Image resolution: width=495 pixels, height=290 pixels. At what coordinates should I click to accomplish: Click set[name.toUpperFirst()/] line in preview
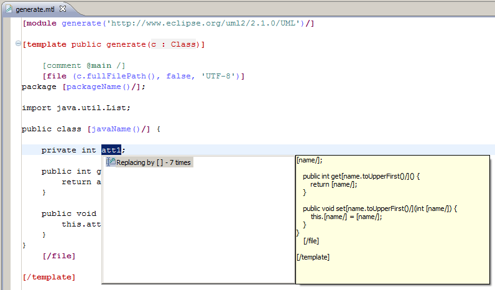[380, 208]
